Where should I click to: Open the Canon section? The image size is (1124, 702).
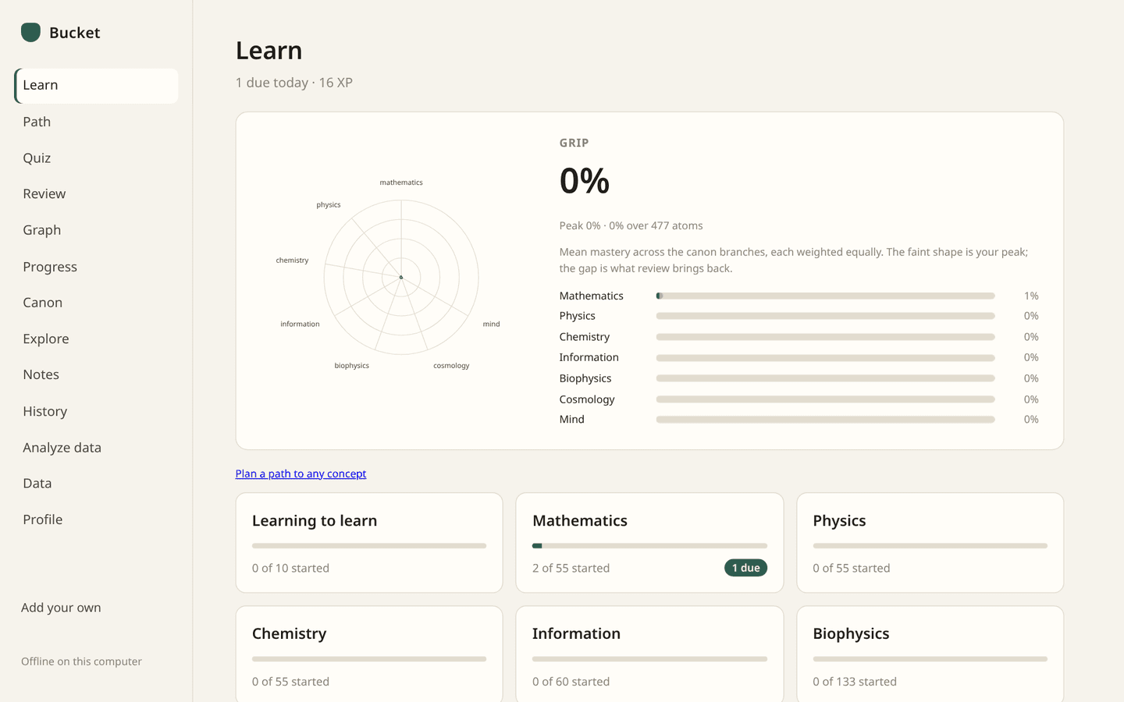tap(96, 303)
